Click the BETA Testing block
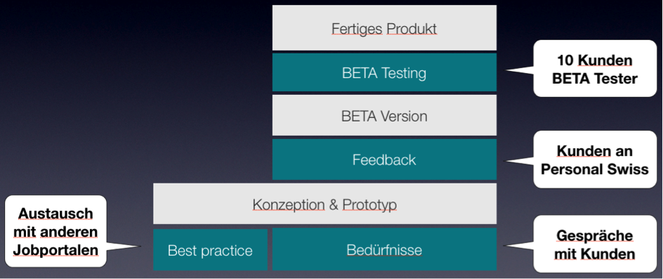 click(x=384, y=72)
